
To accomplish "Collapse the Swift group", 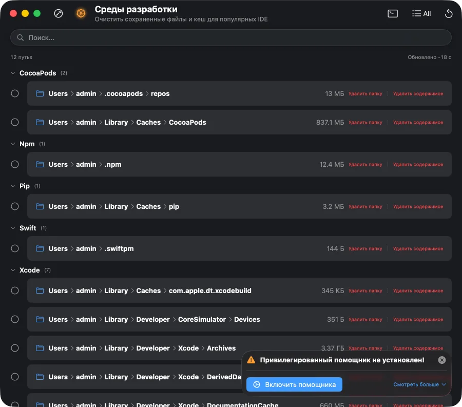I will (13, 228).
